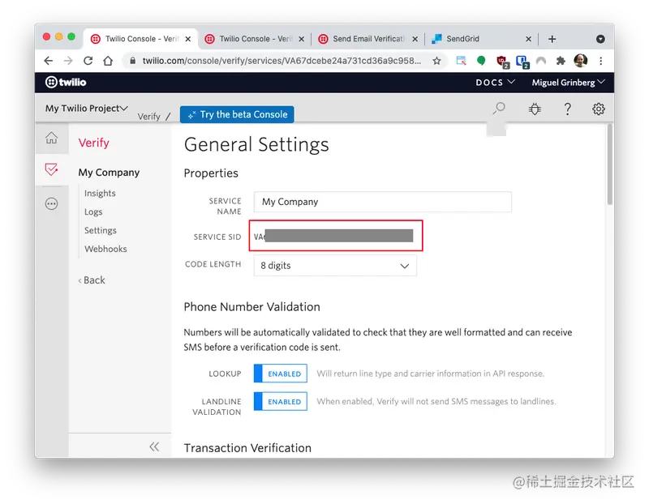Click the General Settings heading
Image resolution: width=649 pixels, height=504 pixels.
(256, 145)
